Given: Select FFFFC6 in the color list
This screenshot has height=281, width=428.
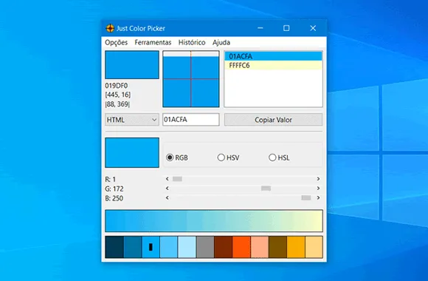Looking at the screenshot, I should pos(273,65).
